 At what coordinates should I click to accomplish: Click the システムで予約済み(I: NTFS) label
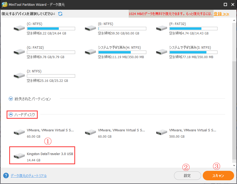click(190, 48)
